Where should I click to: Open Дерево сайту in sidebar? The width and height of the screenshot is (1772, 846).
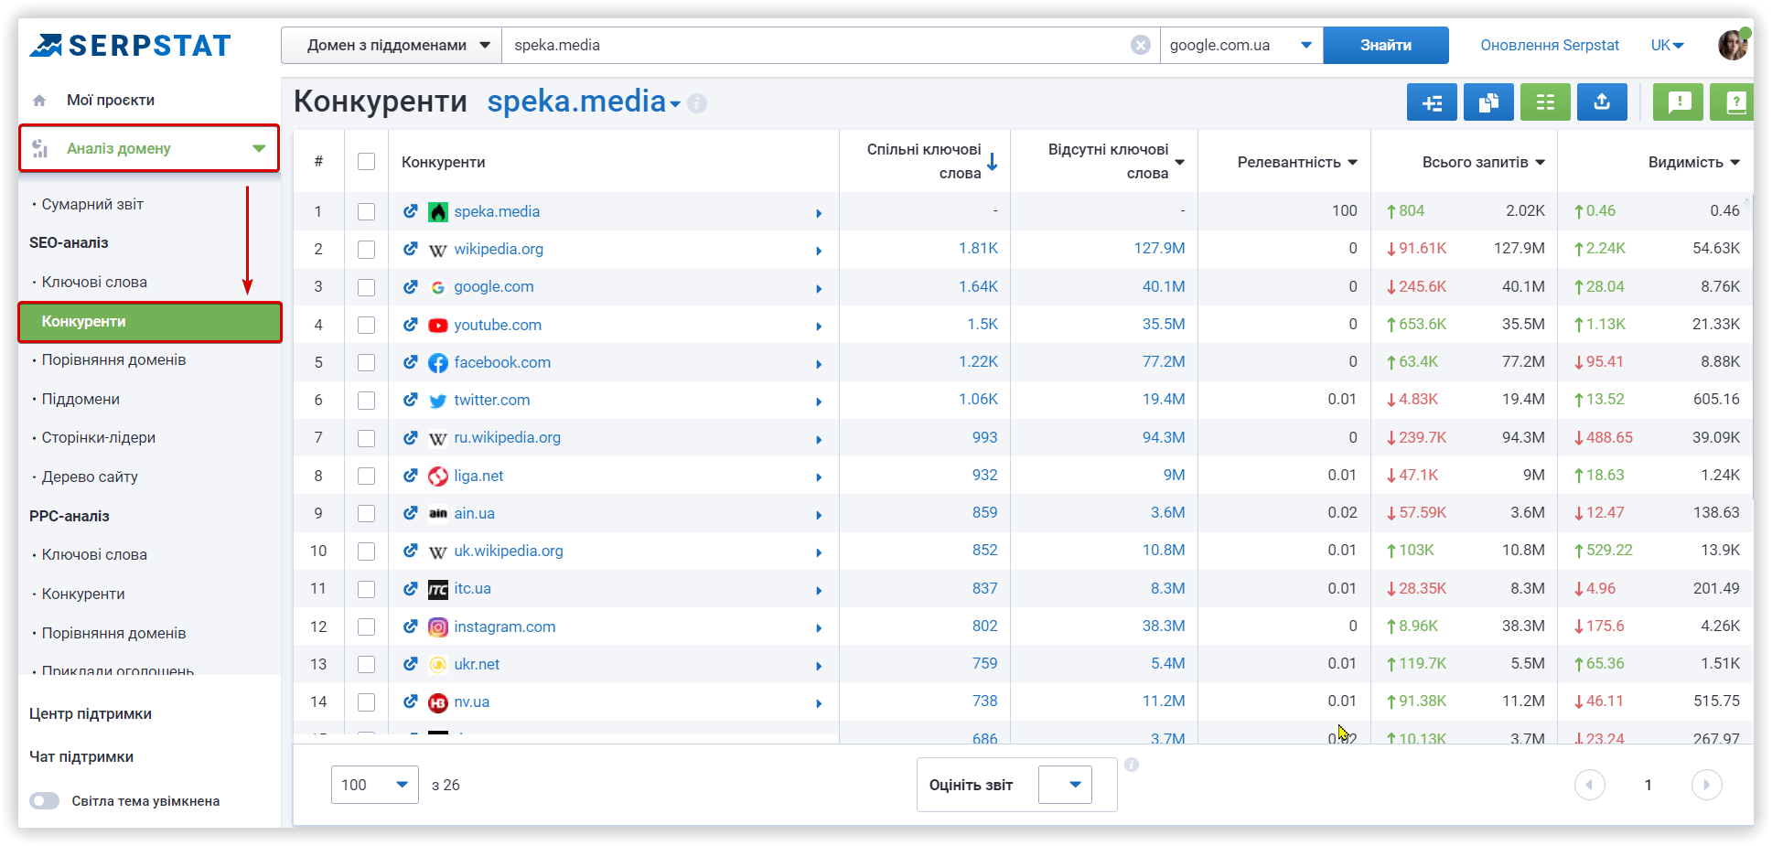pos(90,477)
